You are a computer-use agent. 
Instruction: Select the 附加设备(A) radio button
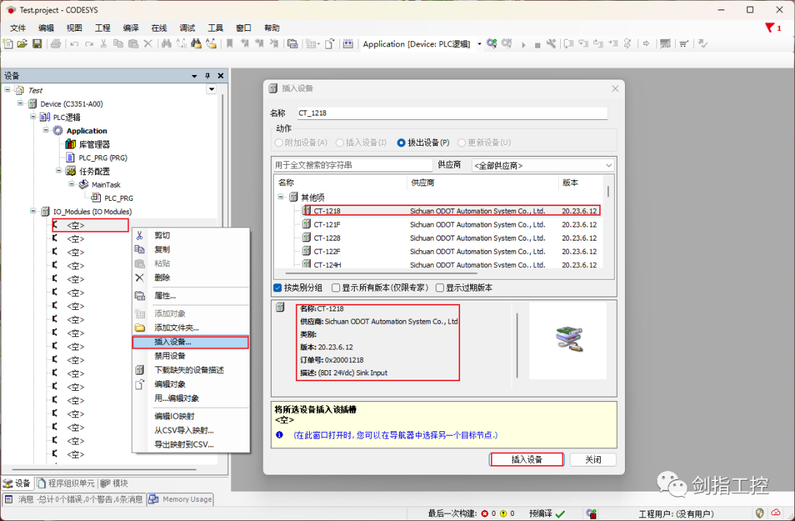click(278, 143)
